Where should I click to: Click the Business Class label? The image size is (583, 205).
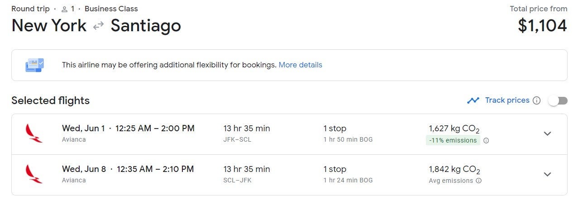pyautogui.click(x=111, y=9)
